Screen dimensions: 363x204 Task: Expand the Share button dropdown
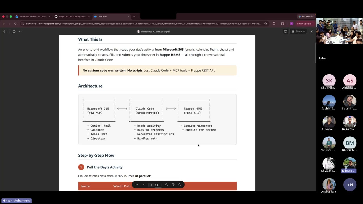point(304,31)
